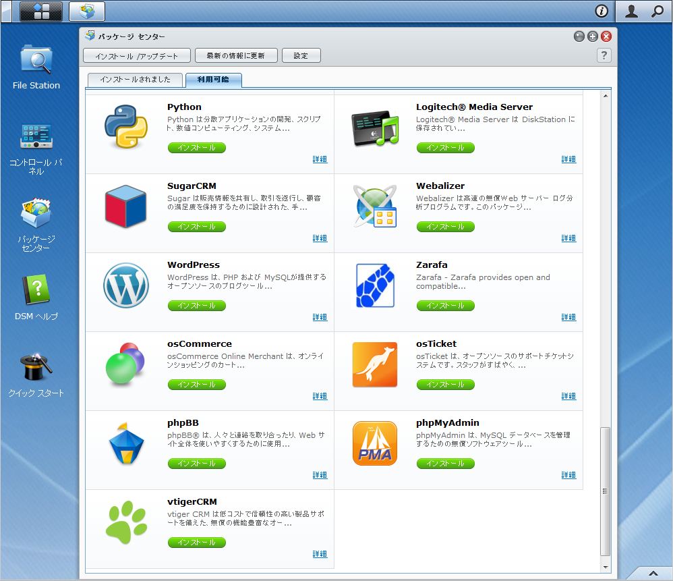
Task: Install the Webalizer package
Action: (446, 227)
